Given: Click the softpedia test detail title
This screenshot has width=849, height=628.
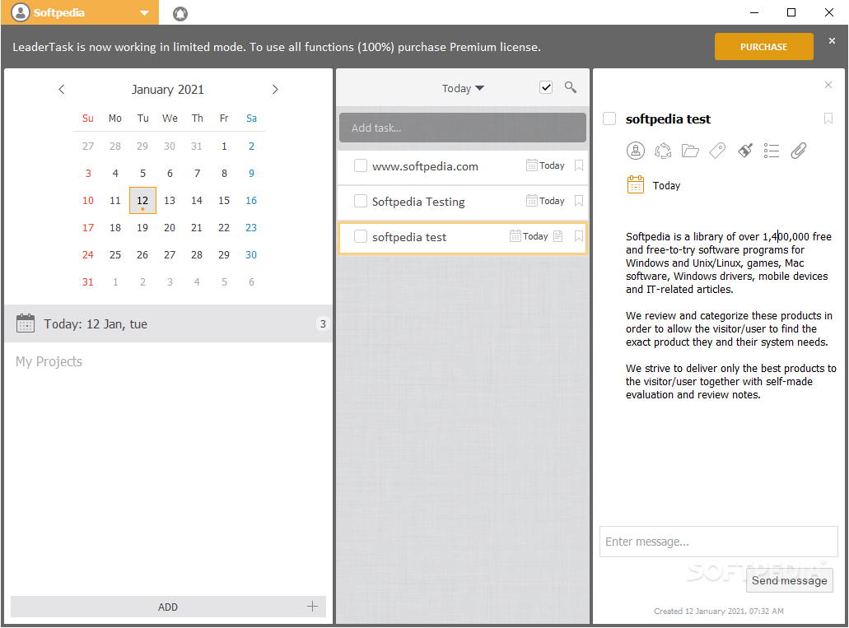Looking at the screenshot, I should [x=668, y=119].
